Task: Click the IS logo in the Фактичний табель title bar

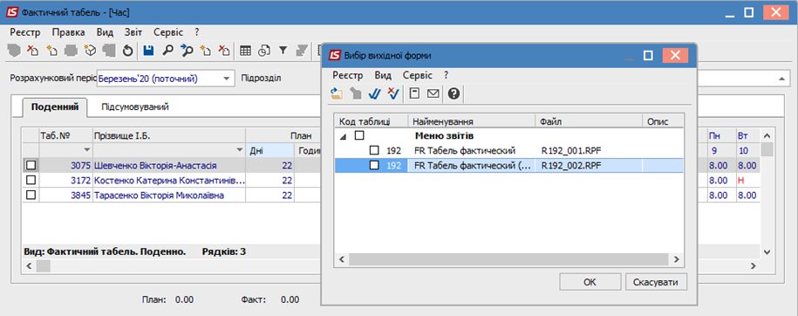Action: tap(13, 12)
